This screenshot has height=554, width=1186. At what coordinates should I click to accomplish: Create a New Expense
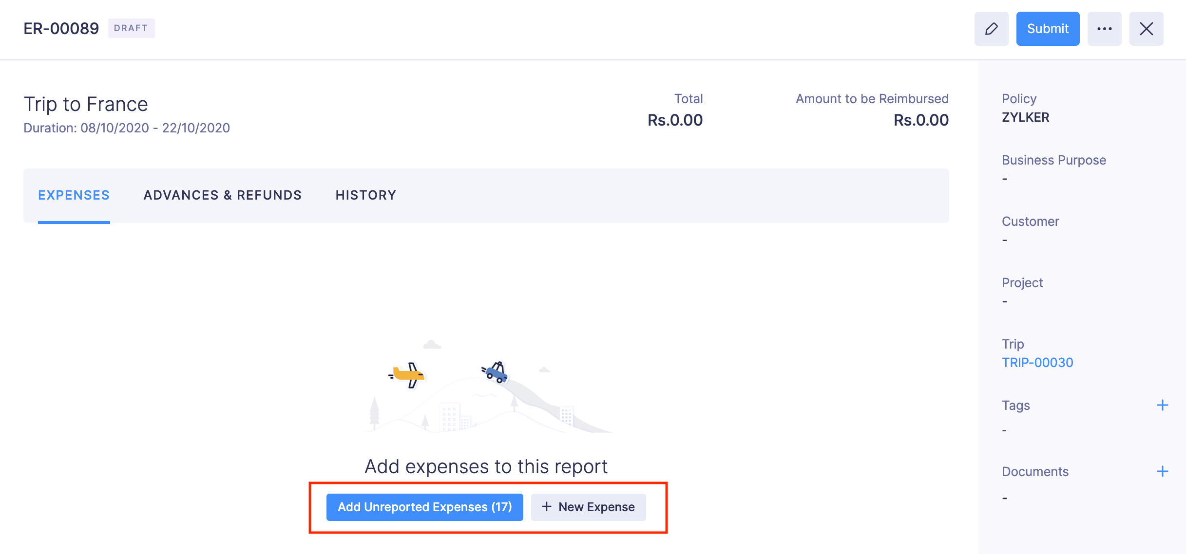(588, 507)
